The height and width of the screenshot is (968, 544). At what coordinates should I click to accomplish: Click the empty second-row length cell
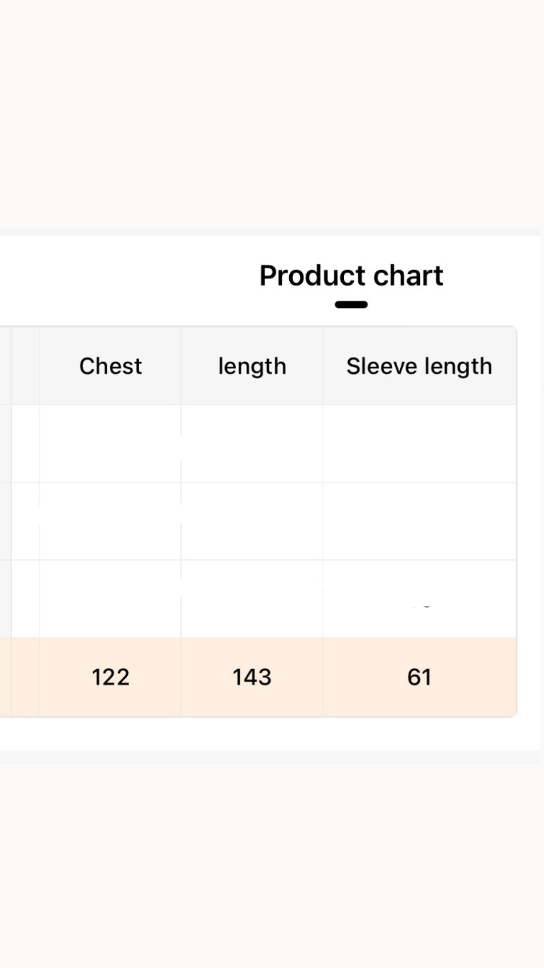pos(252,521)
